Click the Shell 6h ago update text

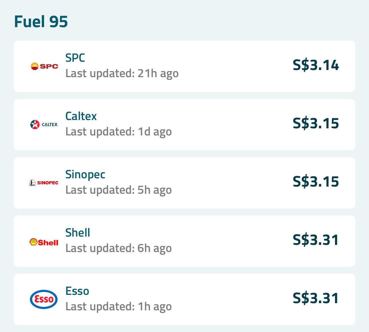118,248
